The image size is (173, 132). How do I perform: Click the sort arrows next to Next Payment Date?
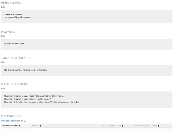click(x=123, y=126)
